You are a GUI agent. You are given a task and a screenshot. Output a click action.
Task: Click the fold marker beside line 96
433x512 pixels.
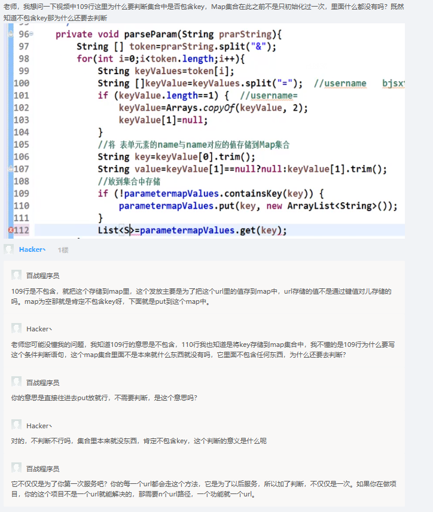31,33
